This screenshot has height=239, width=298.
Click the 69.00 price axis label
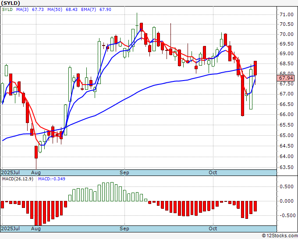pyautogui.click(x=287, y=54)
